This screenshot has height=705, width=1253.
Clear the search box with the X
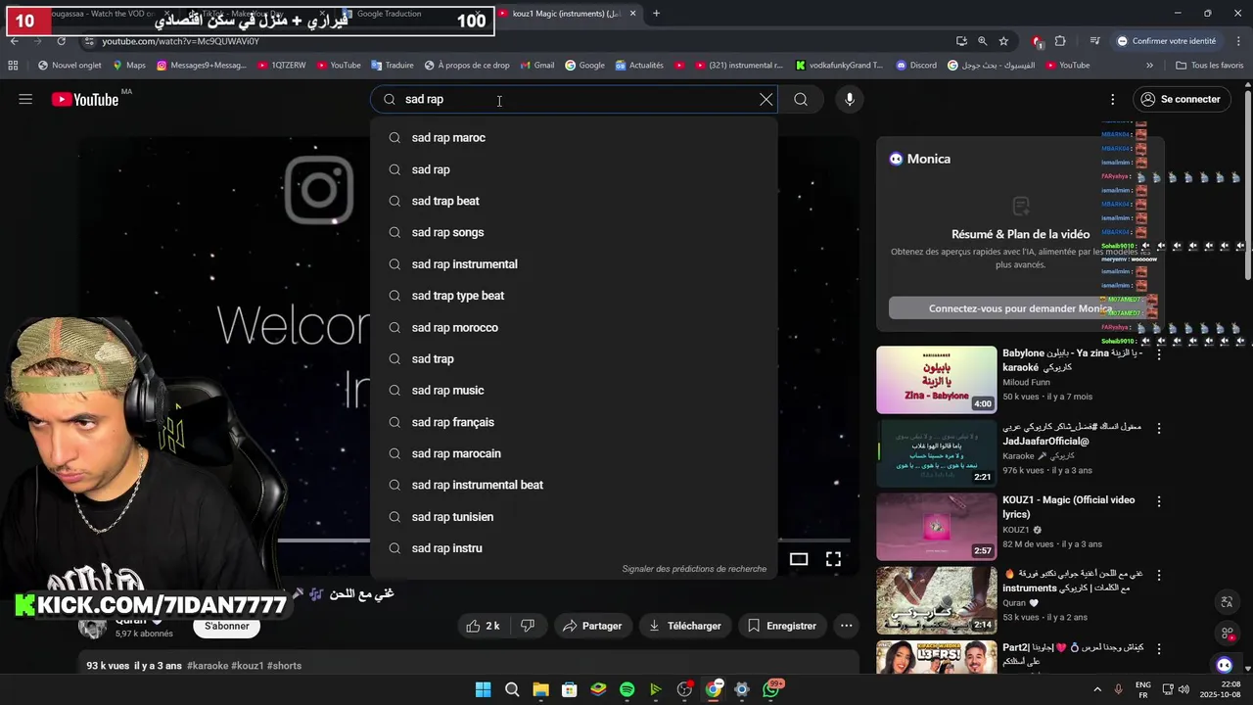click(x=766, y=99)
